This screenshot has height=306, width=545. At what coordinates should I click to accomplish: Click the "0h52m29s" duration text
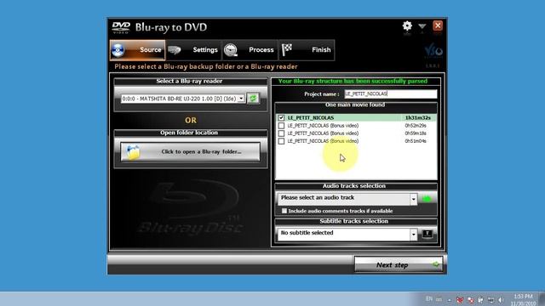pyautogui.click(x=416, y=126)
